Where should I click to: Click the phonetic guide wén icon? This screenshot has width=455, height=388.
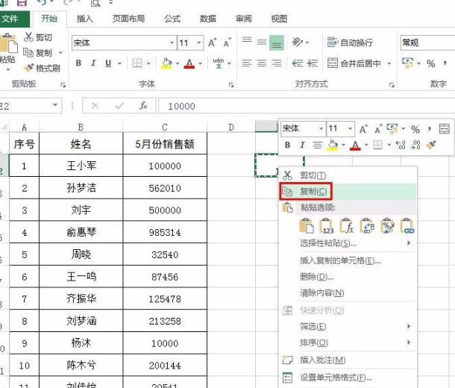click(x=219, y=63)
